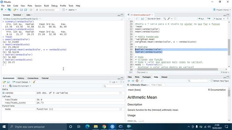Switch to the Plots tab
Screen dimensions: 232x130
137,77
